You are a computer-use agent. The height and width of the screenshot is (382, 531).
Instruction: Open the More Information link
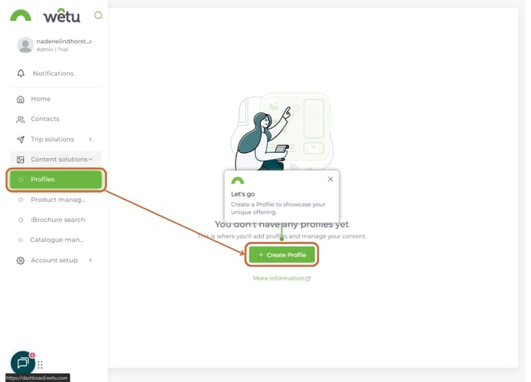coord(281,279)
